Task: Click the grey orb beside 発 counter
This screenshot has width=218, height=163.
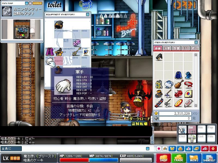Action: pos(156,118)
